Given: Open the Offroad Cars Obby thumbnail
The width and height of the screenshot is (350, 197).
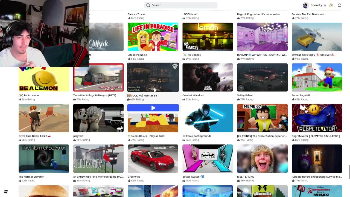Looking at the screenshot, I should coord(317,37).
